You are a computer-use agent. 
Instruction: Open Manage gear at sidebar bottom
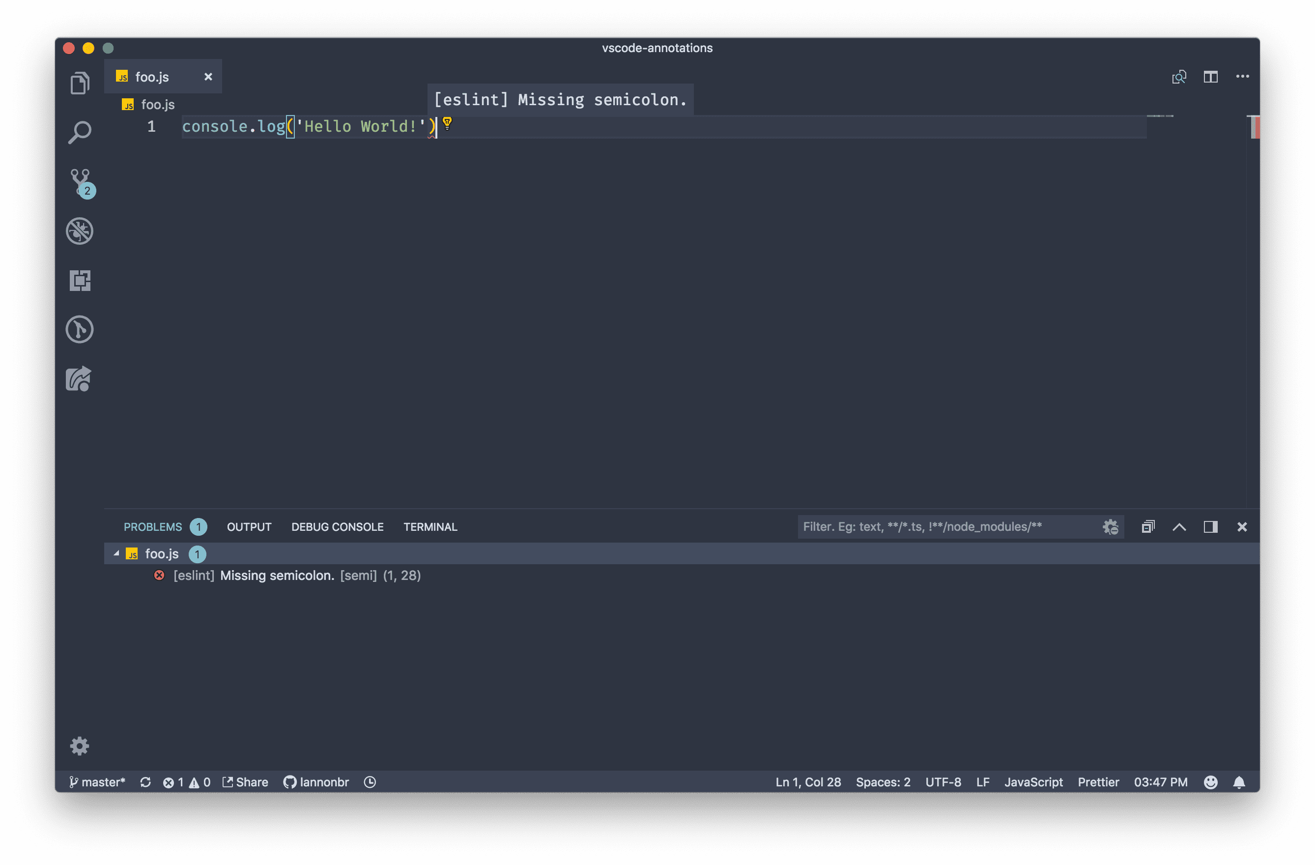click(80, 746)
